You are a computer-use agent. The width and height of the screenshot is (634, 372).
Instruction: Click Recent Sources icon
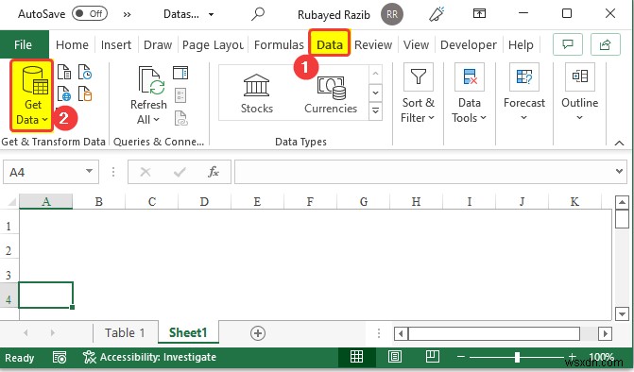84,73
